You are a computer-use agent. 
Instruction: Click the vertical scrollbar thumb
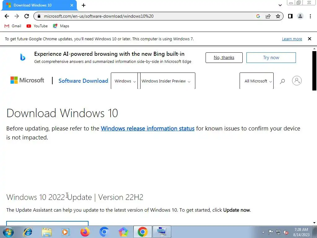(315, 71)
